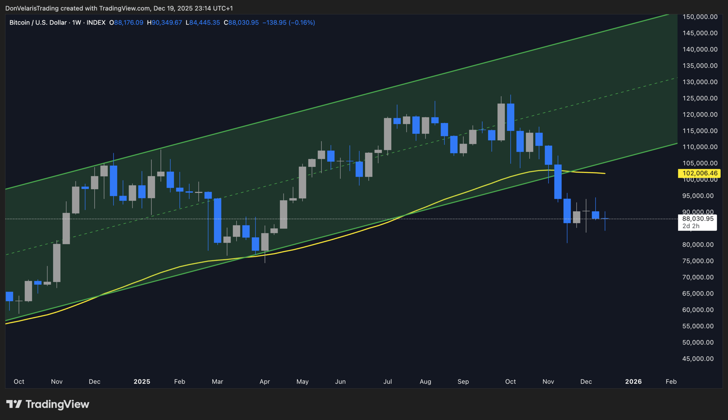Click the Jul label on time axis
The height and width of the screenshot is (420, 728).
click(388, 382)
